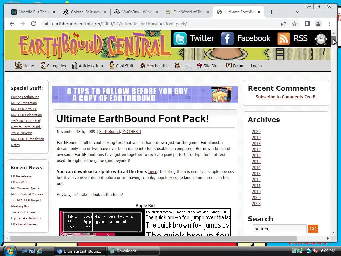Open the Forum nav item

coord(235,66)
